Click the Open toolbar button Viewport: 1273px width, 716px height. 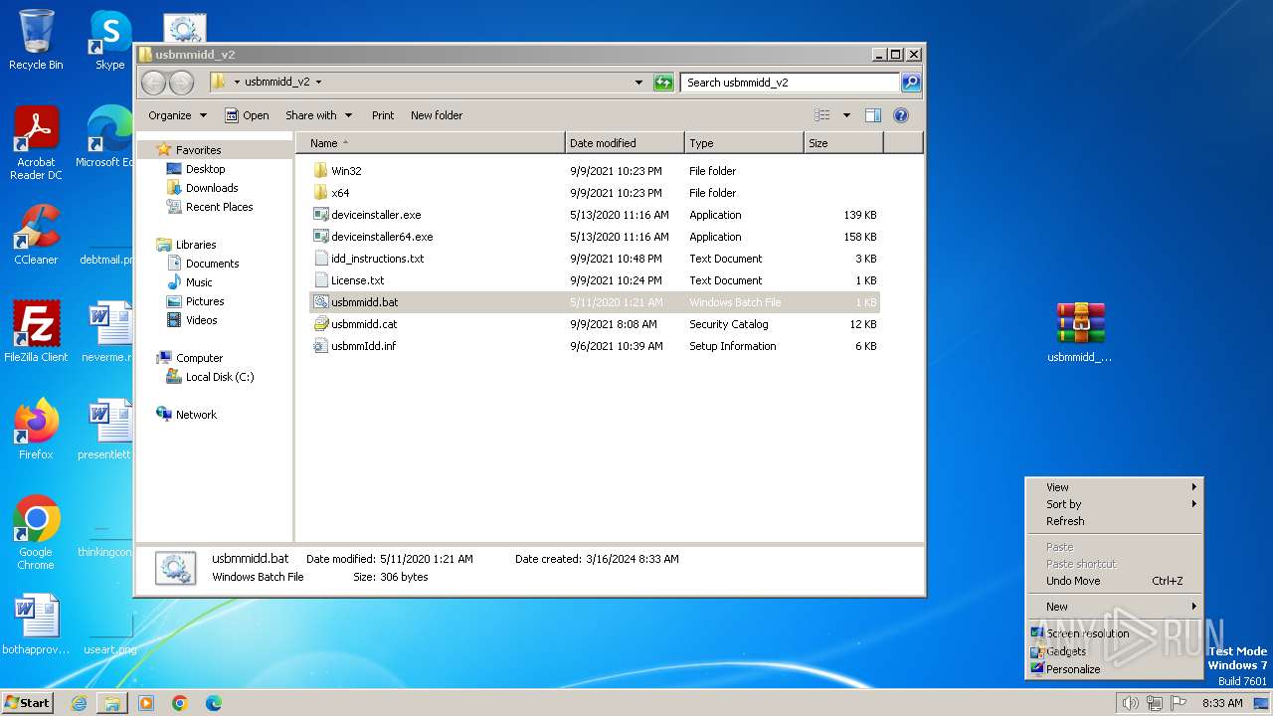(x=247, y=115)
